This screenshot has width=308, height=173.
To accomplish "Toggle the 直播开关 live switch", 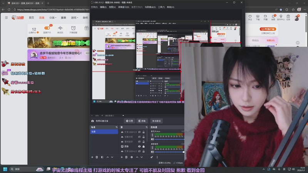I will point(47,28).
